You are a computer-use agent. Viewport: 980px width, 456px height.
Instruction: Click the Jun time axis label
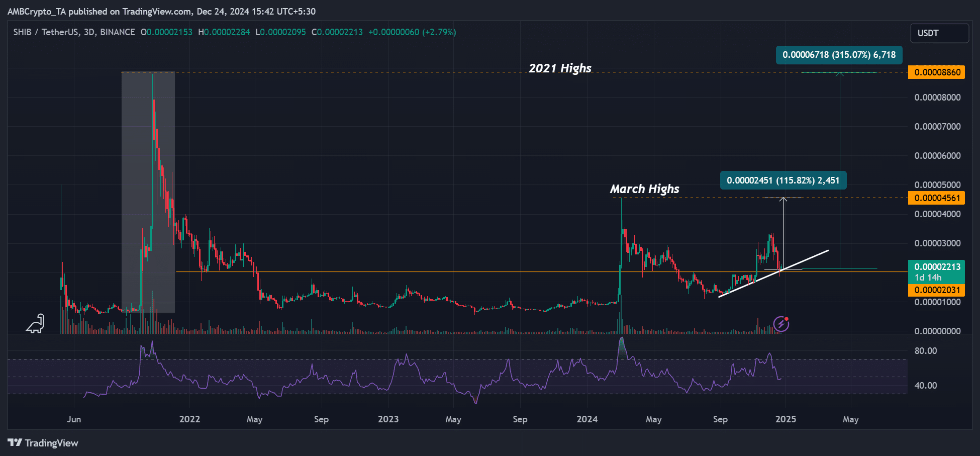point(74,419)
